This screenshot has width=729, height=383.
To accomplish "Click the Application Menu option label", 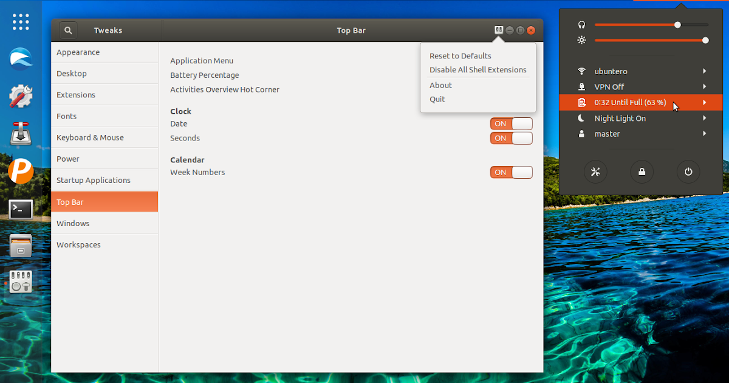I will click(202, 61).
